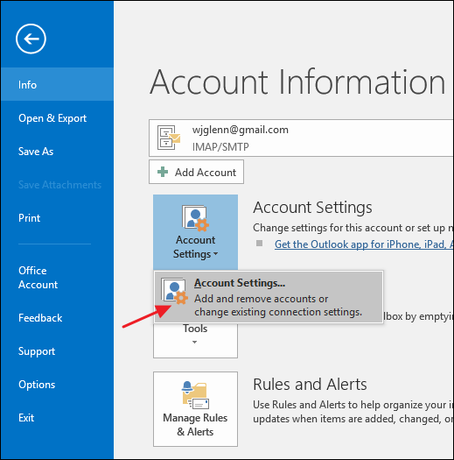Open the Open & Export tab
This screenshot has width=454, height=460.
[x=57, y=118]
